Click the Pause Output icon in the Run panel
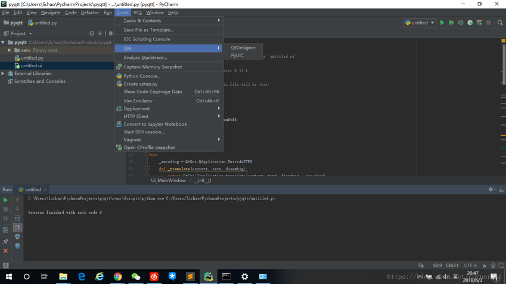The height and width of the screenshot is (284, 506). [5, 219]
